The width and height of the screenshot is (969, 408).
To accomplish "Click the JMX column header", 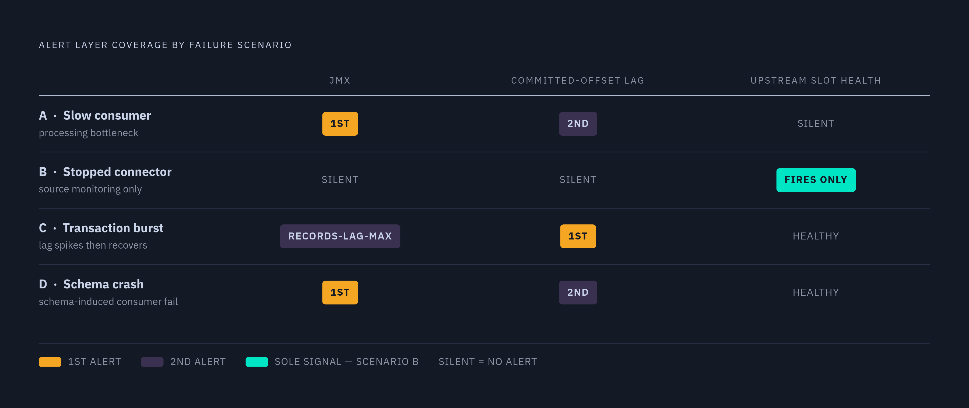I will click(340, 80).
